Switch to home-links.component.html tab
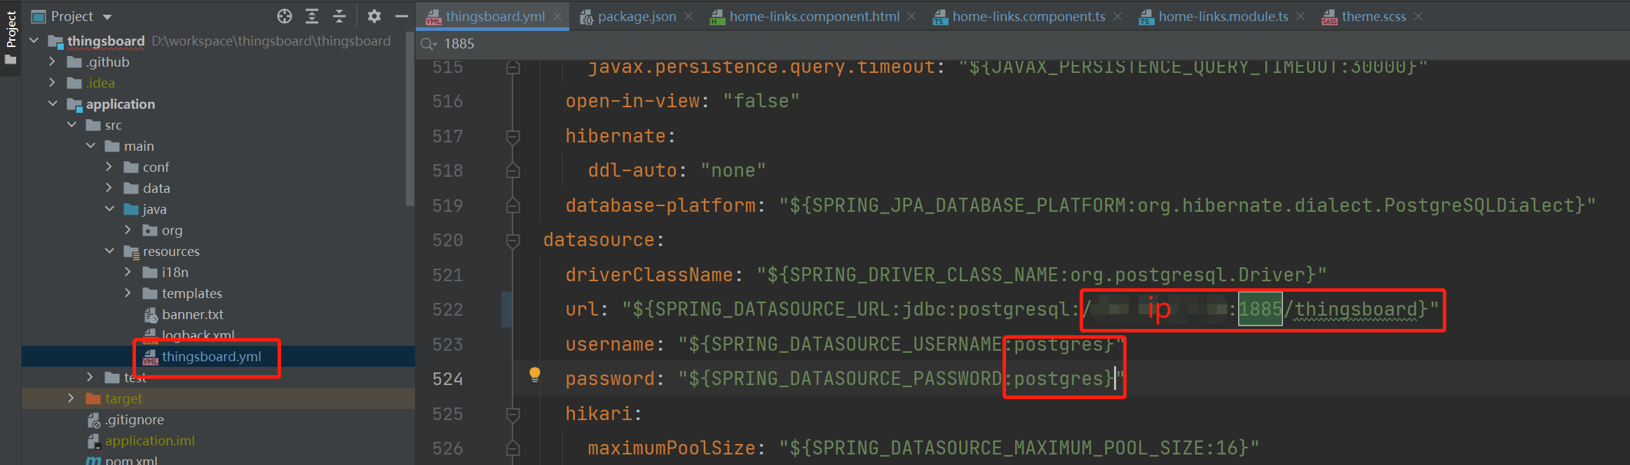This screenshot has width=1630, height=465. point(814,16)
